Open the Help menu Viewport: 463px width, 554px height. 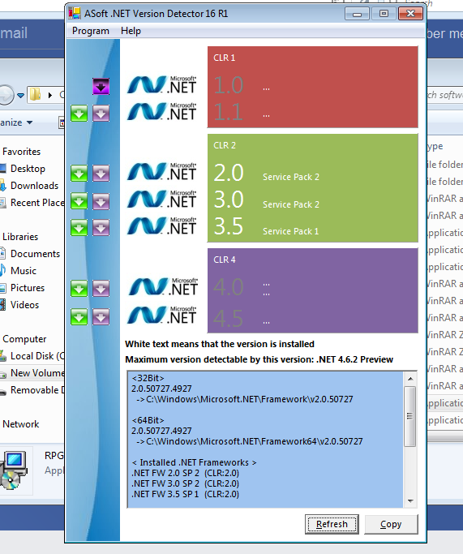point(131,31)
